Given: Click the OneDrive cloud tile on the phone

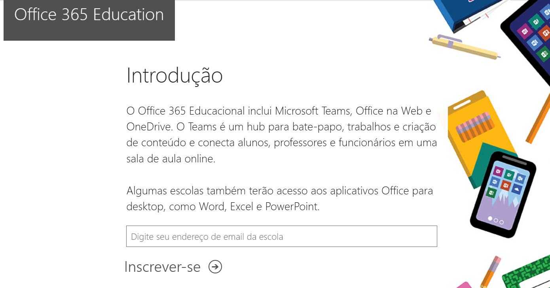Looking at the screenshot, I should [517, 189].
